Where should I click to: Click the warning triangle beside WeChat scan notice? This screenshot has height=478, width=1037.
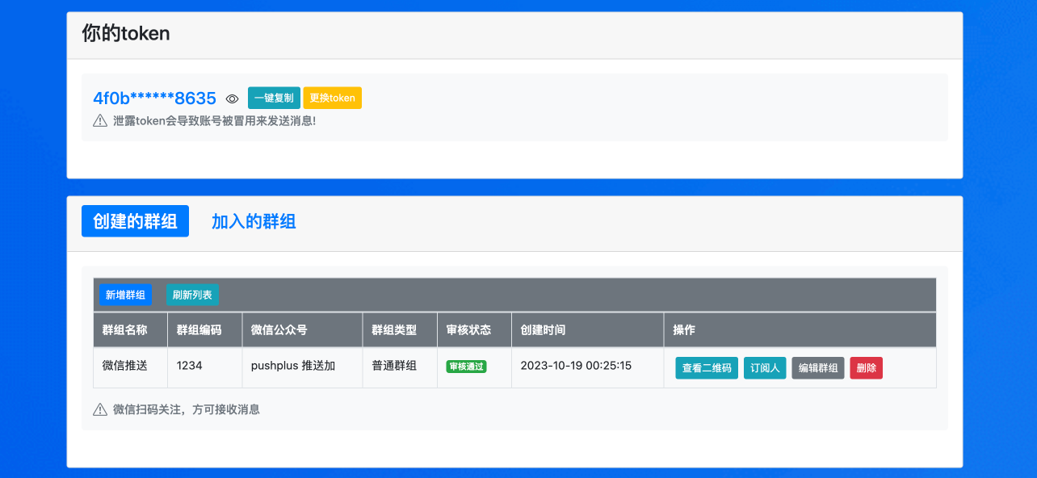[x=100, y=409]
